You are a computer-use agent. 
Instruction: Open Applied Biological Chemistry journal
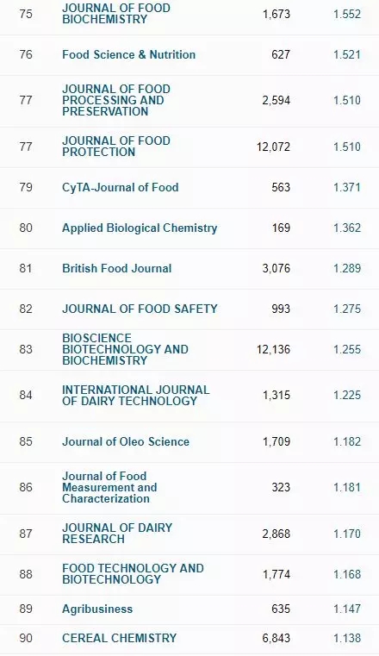[x=140, y=228]
